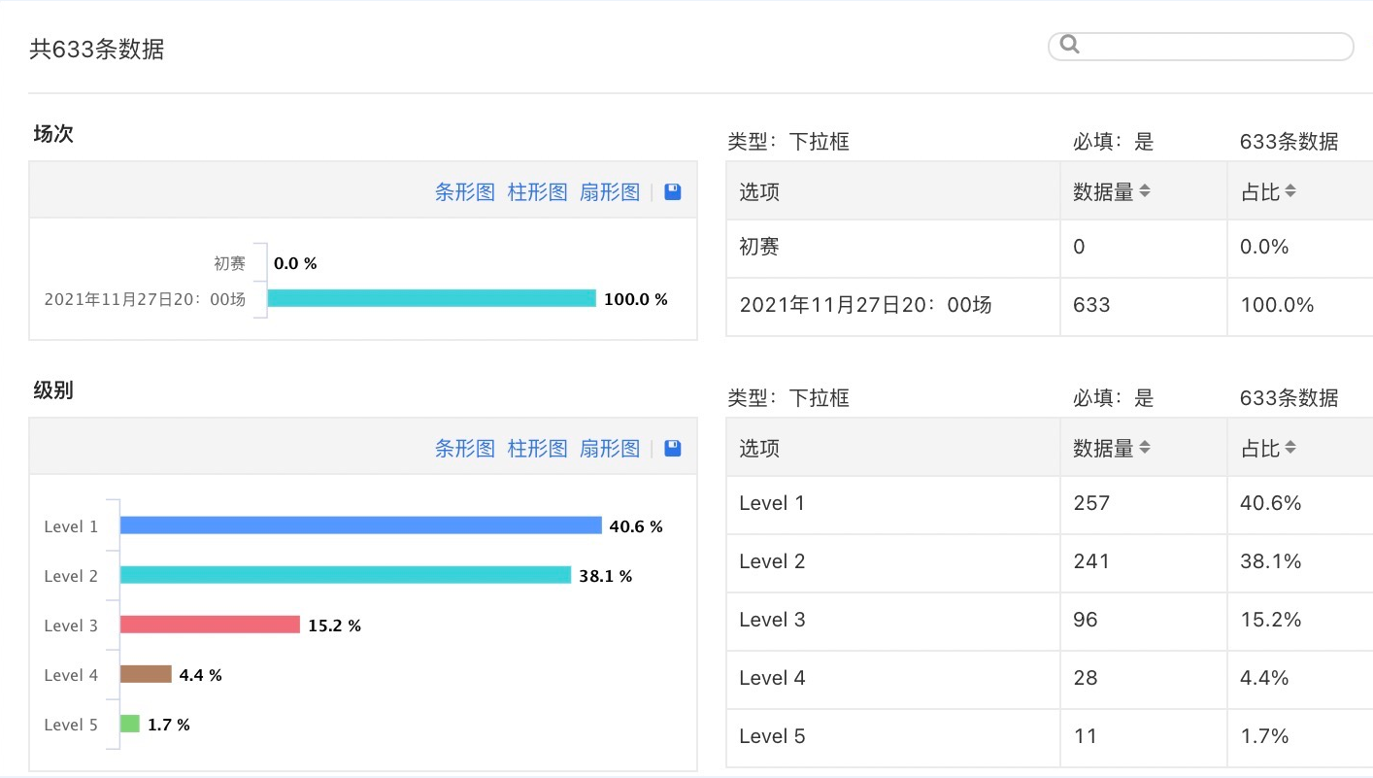Click the 96 count cell
Viewport: 1373px width, 778px height.
[1144, 621]
